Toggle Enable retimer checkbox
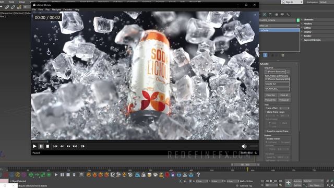The width and height of the screenshot is (334, 188). (266, 139)
